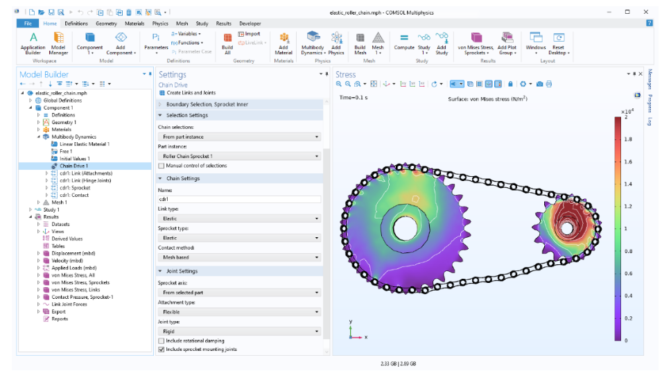
Task: Open the Link type dropdown
Action: click(x=239, y=218)
